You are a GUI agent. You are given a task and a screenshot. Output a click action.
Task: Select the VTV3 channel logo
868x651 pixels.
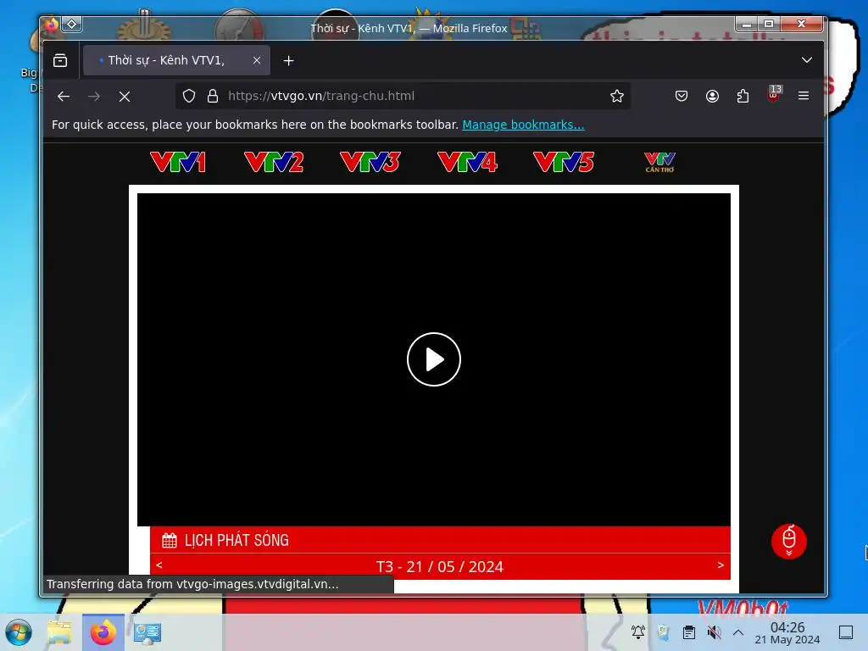(370, 162)
